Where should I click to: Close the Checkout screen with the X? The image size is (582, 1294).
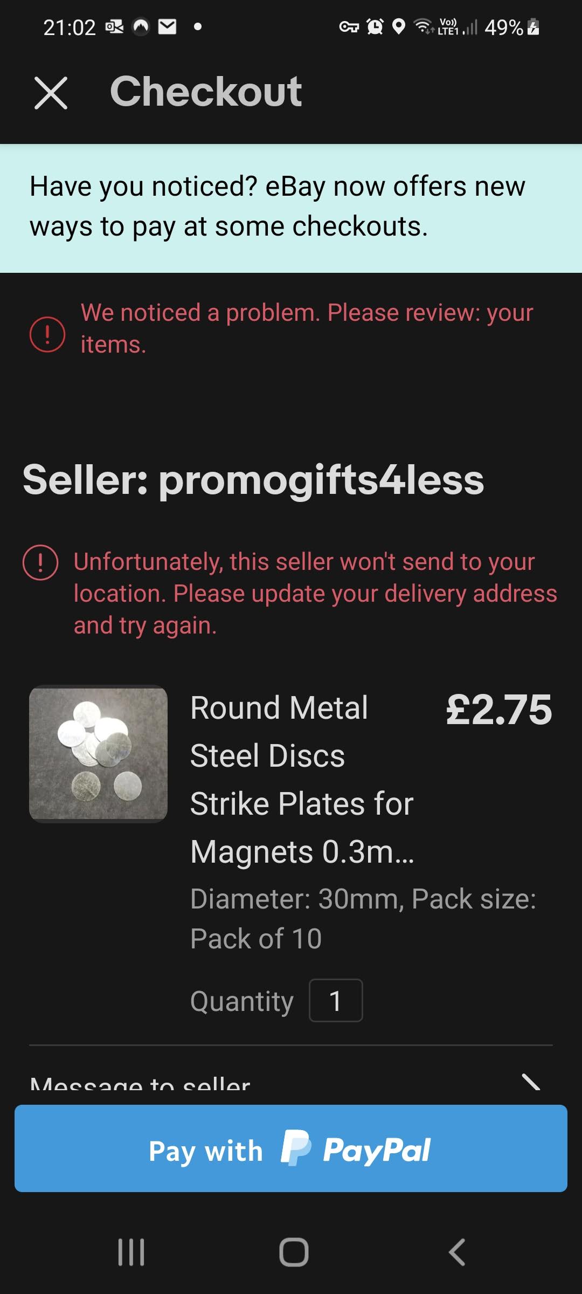click(51, 93)
